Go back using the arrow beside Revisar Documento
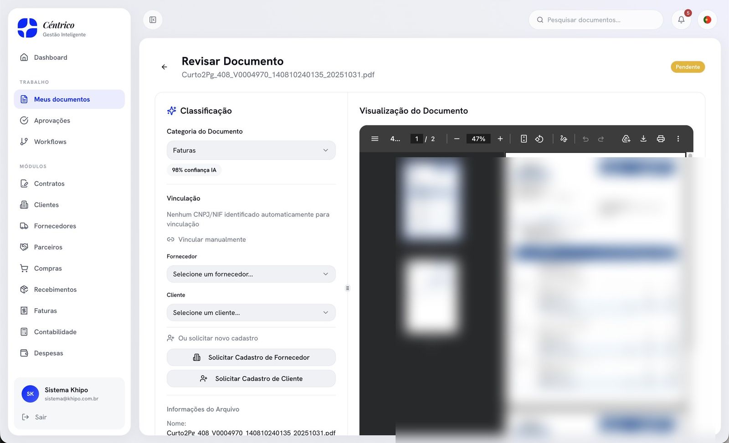 tap(164, 67)
